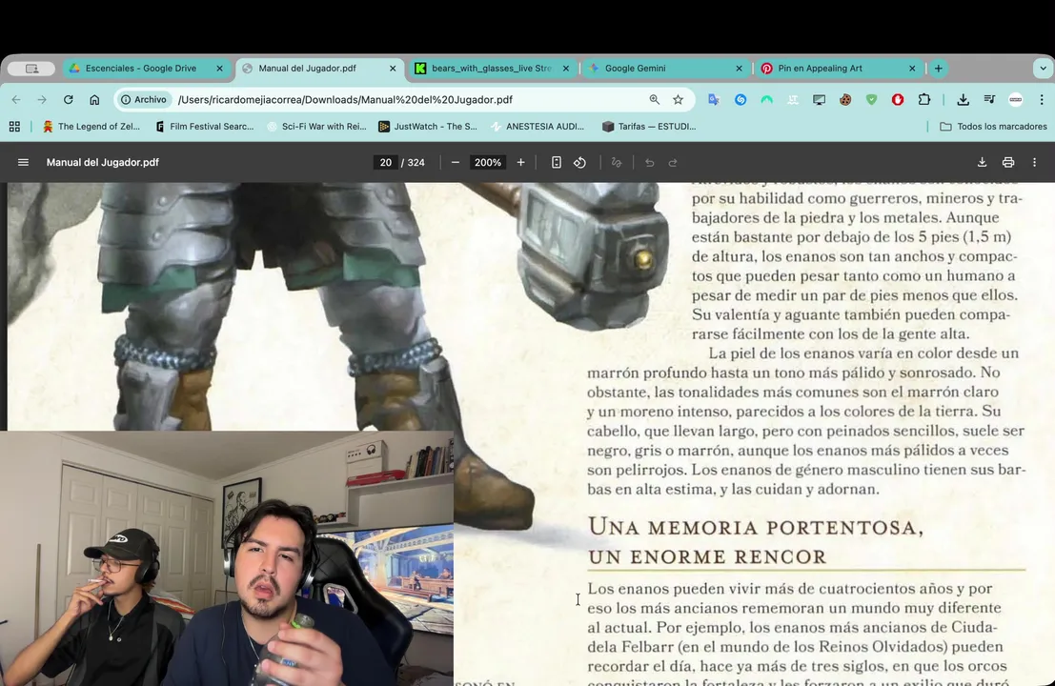Image resolution: width=1055 pixels, height=686 pixels.
Task: Zoom in the PDF with plus button
Action: click(520, 162)
